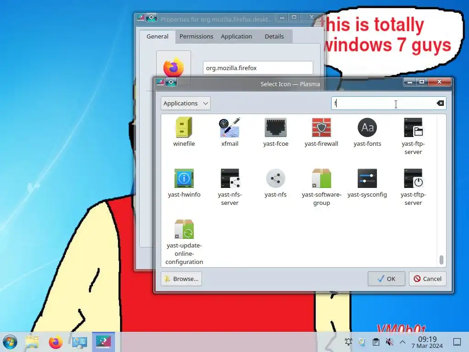The image size is (469, 352).
Task: Open the system settings taskbar icon
Action: click(80, 342)
